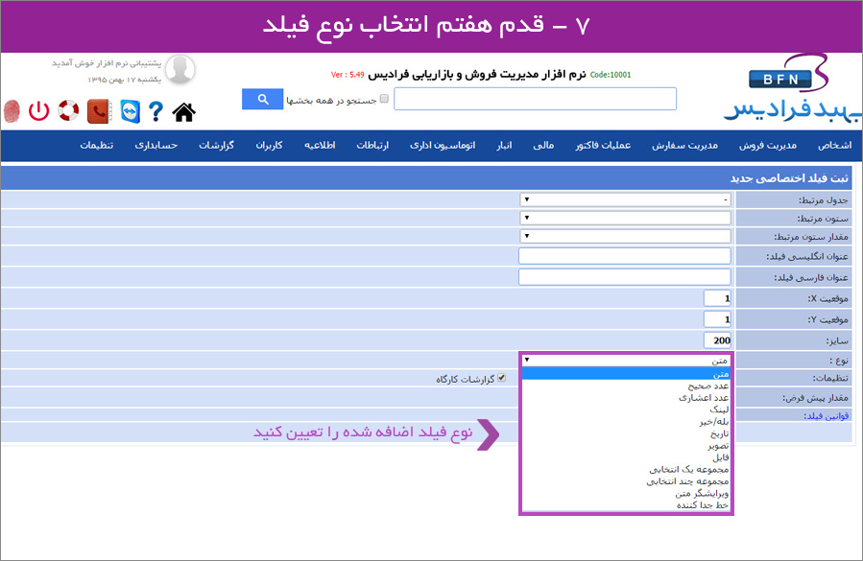Toggle 'جستجو در همه بخشها' checkbox
The image size is (863, 561).
tap(384, 99)
